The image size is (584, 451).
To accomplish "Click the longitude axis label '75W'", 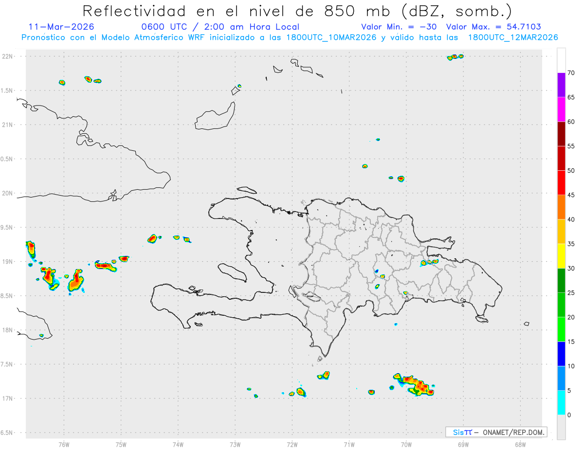I will [x=121, y=444].
